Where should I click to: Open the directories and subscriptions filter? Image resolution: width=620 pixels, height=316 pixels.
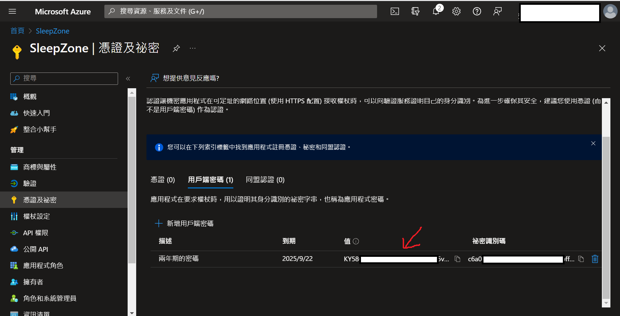tap(415, 11)
